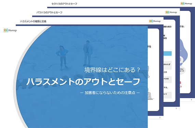Viewport: 195px width, 128px height.
Task: Click the Humap logo on the パワハラ slide
Action: click(x=171, y=12)
